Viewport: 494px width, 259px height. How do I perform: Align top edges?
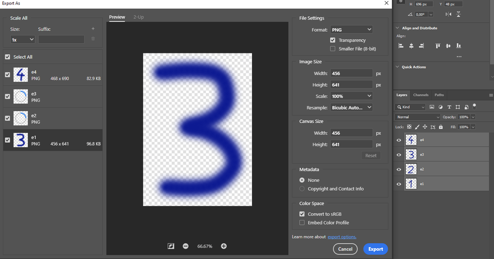pos(438,46)
